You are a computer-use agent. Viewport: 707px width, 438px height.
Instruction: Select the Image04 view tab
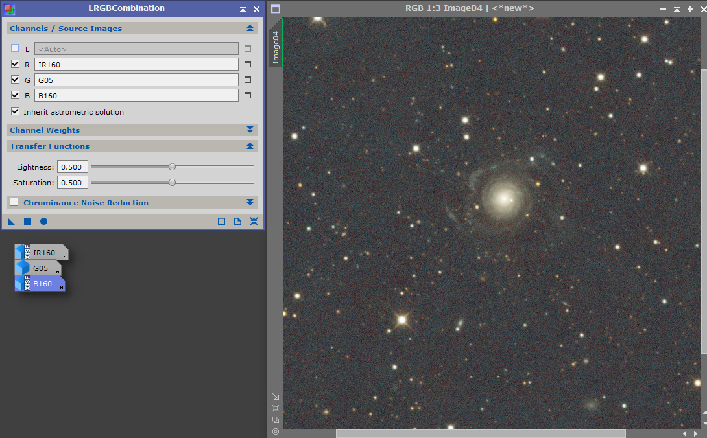[x=276, y=47]
